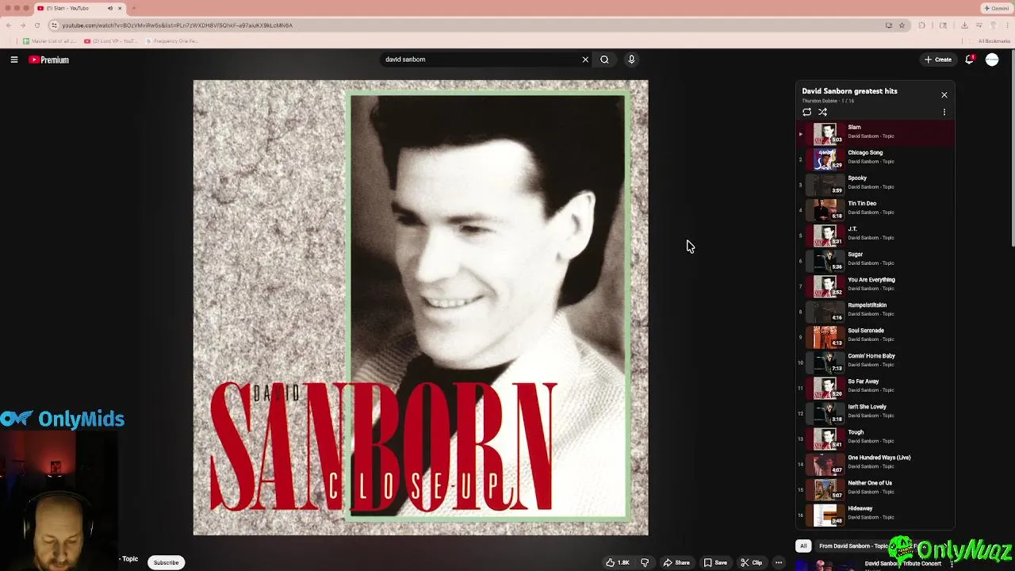This screenshot has width=1015, height=571.
Task: Reload the page in browser
Action: coord(36,25)
